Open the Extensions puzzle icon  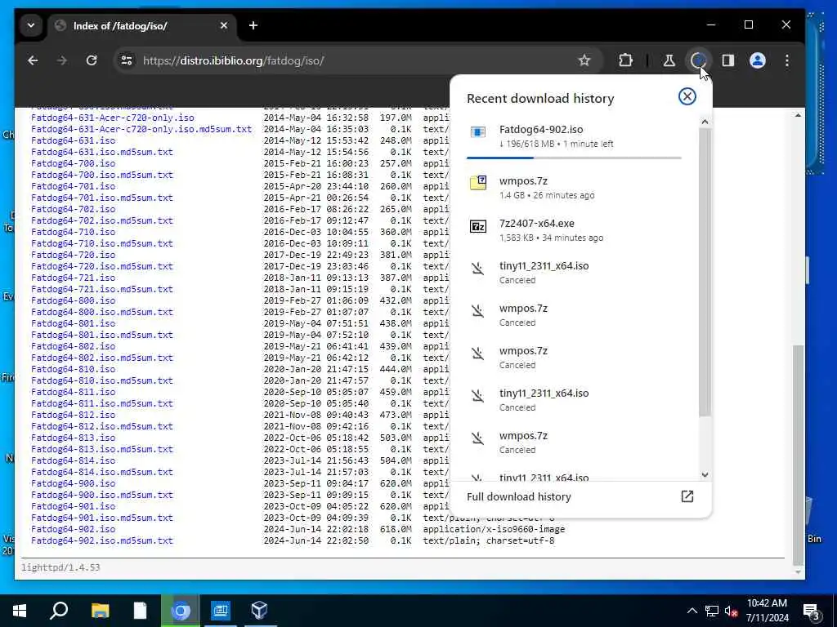coord(625,60)
